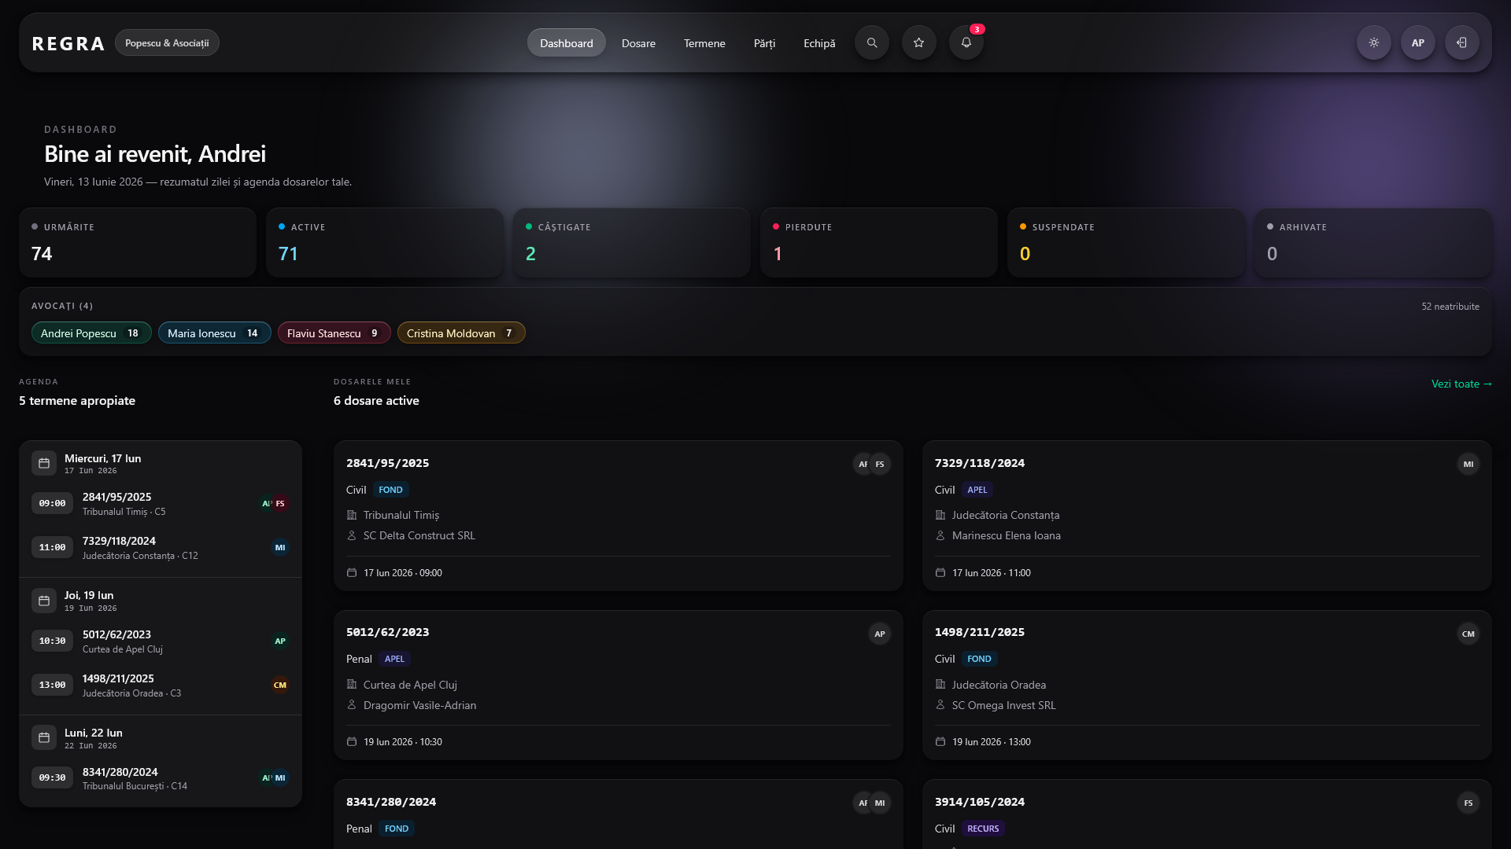Viewport: 1511px width, 849px height.
Task: Select the Dashboard tab
Action: coord(566,42)
